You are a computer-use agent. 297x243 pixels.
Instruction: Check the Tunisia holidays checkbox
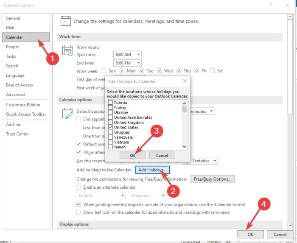click(110, 103)
